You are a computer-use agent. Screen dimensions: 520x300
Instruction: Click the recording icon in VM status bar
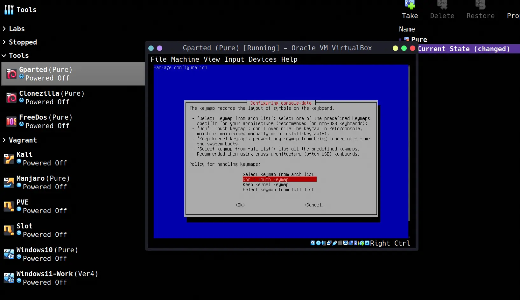pyautogui.click(x=351, y=243)
